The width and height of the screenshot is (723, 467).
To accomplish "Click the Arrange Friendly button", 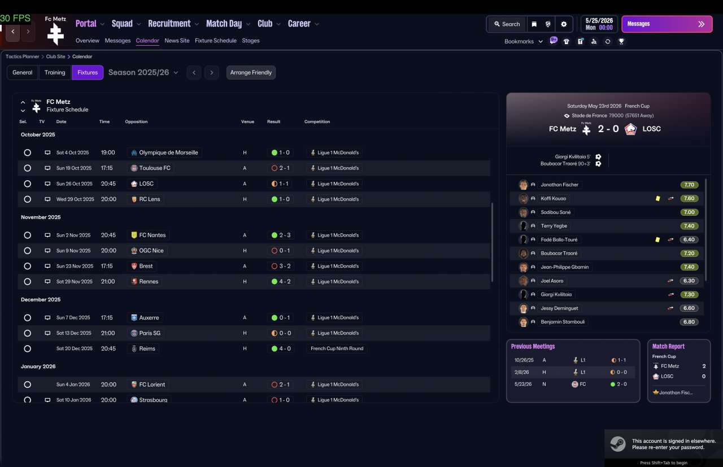I will (x=251, y=72).
